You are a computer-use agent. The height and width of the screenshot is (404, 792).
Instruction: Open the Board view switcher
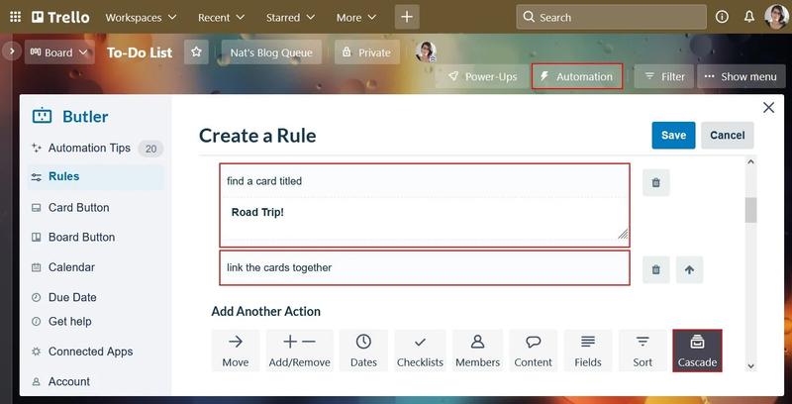(59, 52)
